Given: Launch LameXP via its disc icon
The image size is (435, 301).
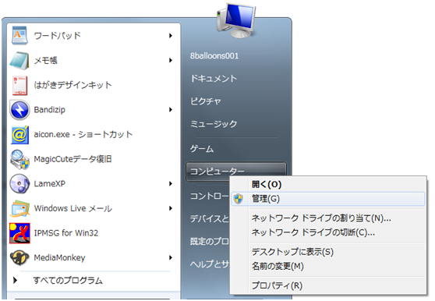Looking at the screenshot, I should pyautogui.click(x=19, y=184).
